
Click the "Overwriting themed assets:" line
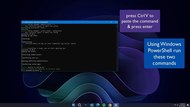click(32, 55)
